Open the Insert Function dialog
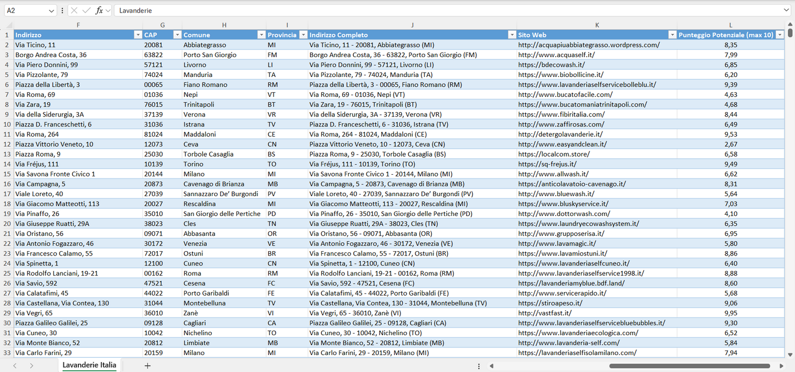The width and height of the screenshot is (795, 372). pos(100,10)
